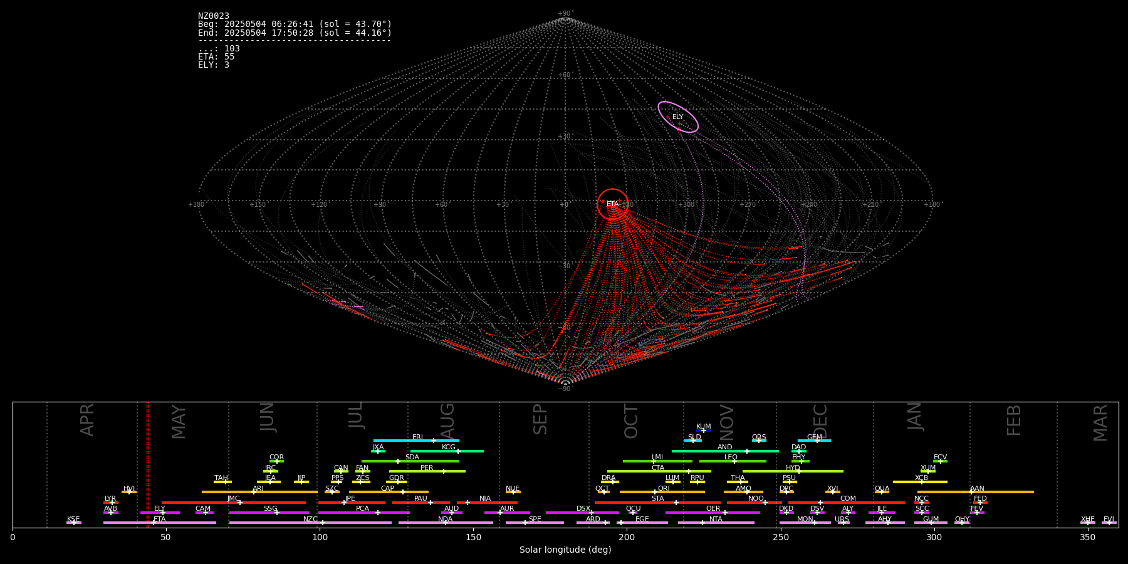Screen dimensions: 1128x564
Task: Select the "ELY: 3" count in header
Action: (214, 65)
